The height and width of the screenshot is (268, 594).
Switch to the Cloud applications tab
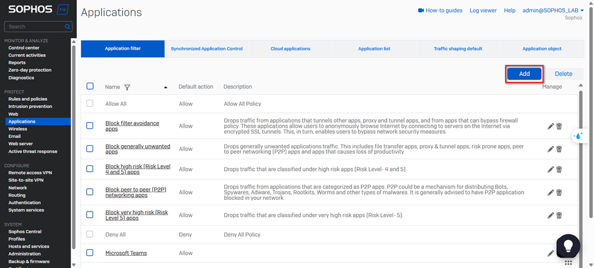[290, 49]
